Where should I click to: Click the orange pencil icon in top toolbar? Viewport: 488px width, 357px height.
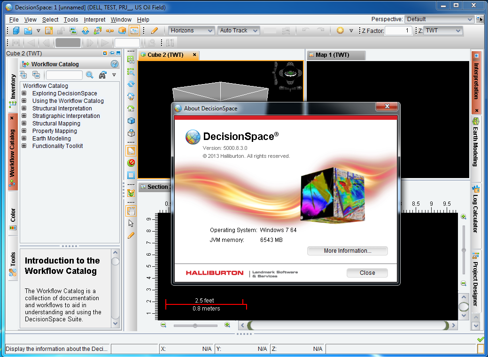[x=155, y=31]
